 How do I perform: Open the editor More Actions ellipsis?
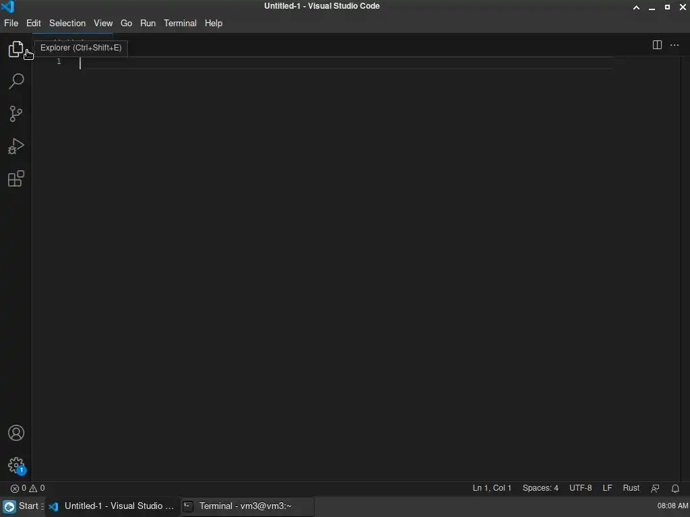[674, 45]
